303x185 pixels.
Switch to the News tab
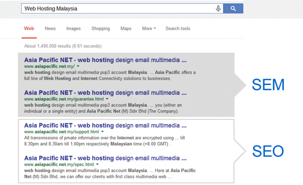click(50, 28)
